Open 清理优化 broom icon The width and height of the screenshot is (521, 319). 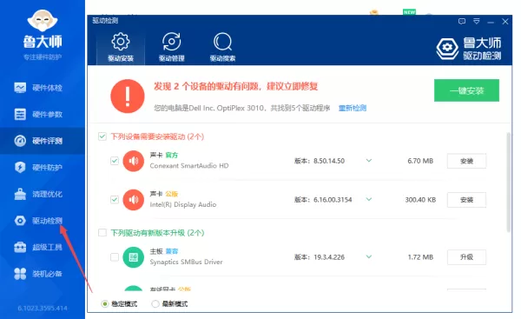pyautogui.click(x=20, y=194)
